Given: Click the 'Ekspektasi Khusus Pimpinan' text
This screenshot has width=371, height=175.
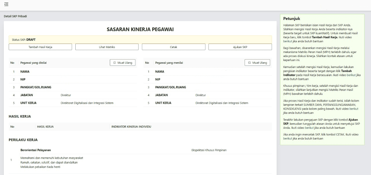Looking at the screenshot, I should (x=209, y=150).
